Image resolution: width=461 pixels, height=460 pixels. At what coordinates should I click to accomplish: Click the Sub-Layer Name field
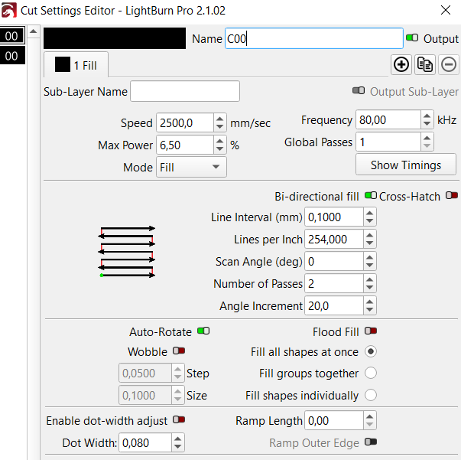[185, 91]
